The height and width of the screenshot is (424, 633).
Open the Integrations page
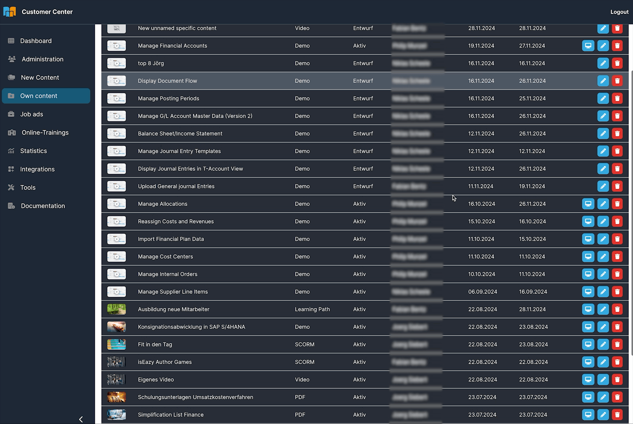(37, 169)
